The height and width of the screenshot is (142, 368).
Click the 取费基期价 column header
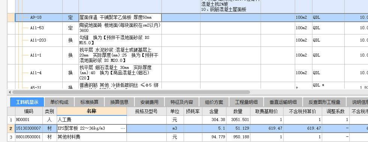pos(267,111)
